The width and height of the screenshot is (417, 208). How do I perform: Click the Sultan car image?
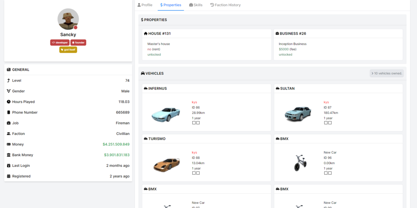coord(298,114)
